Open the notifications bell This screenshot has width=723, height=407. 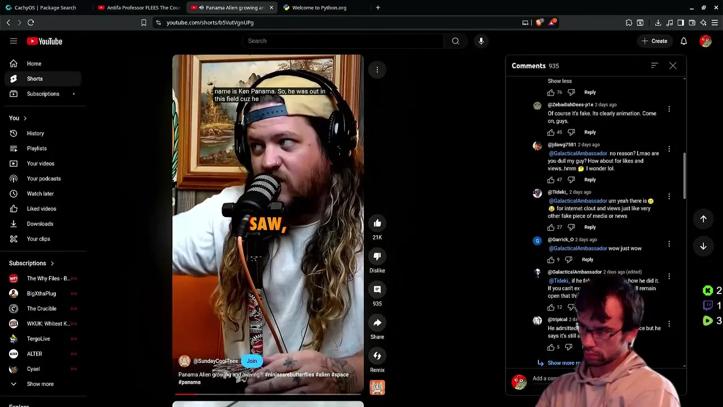tap(683, 41)
